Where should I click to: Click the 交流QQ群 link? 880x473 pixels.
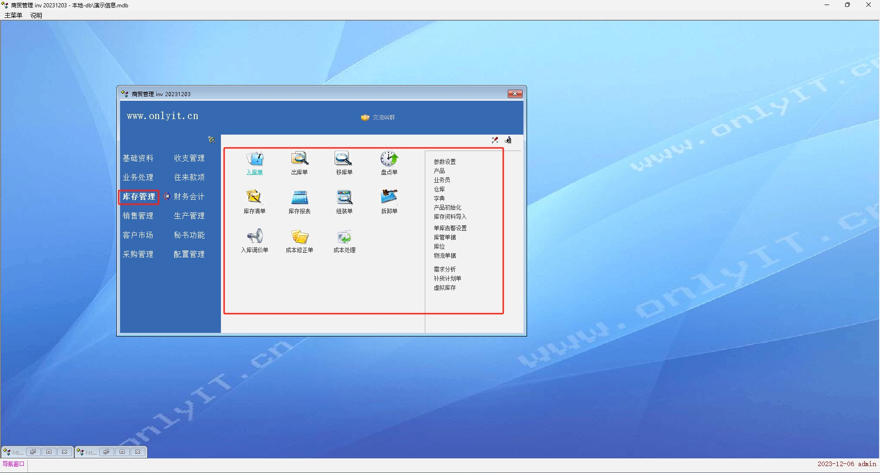point(383,118)
